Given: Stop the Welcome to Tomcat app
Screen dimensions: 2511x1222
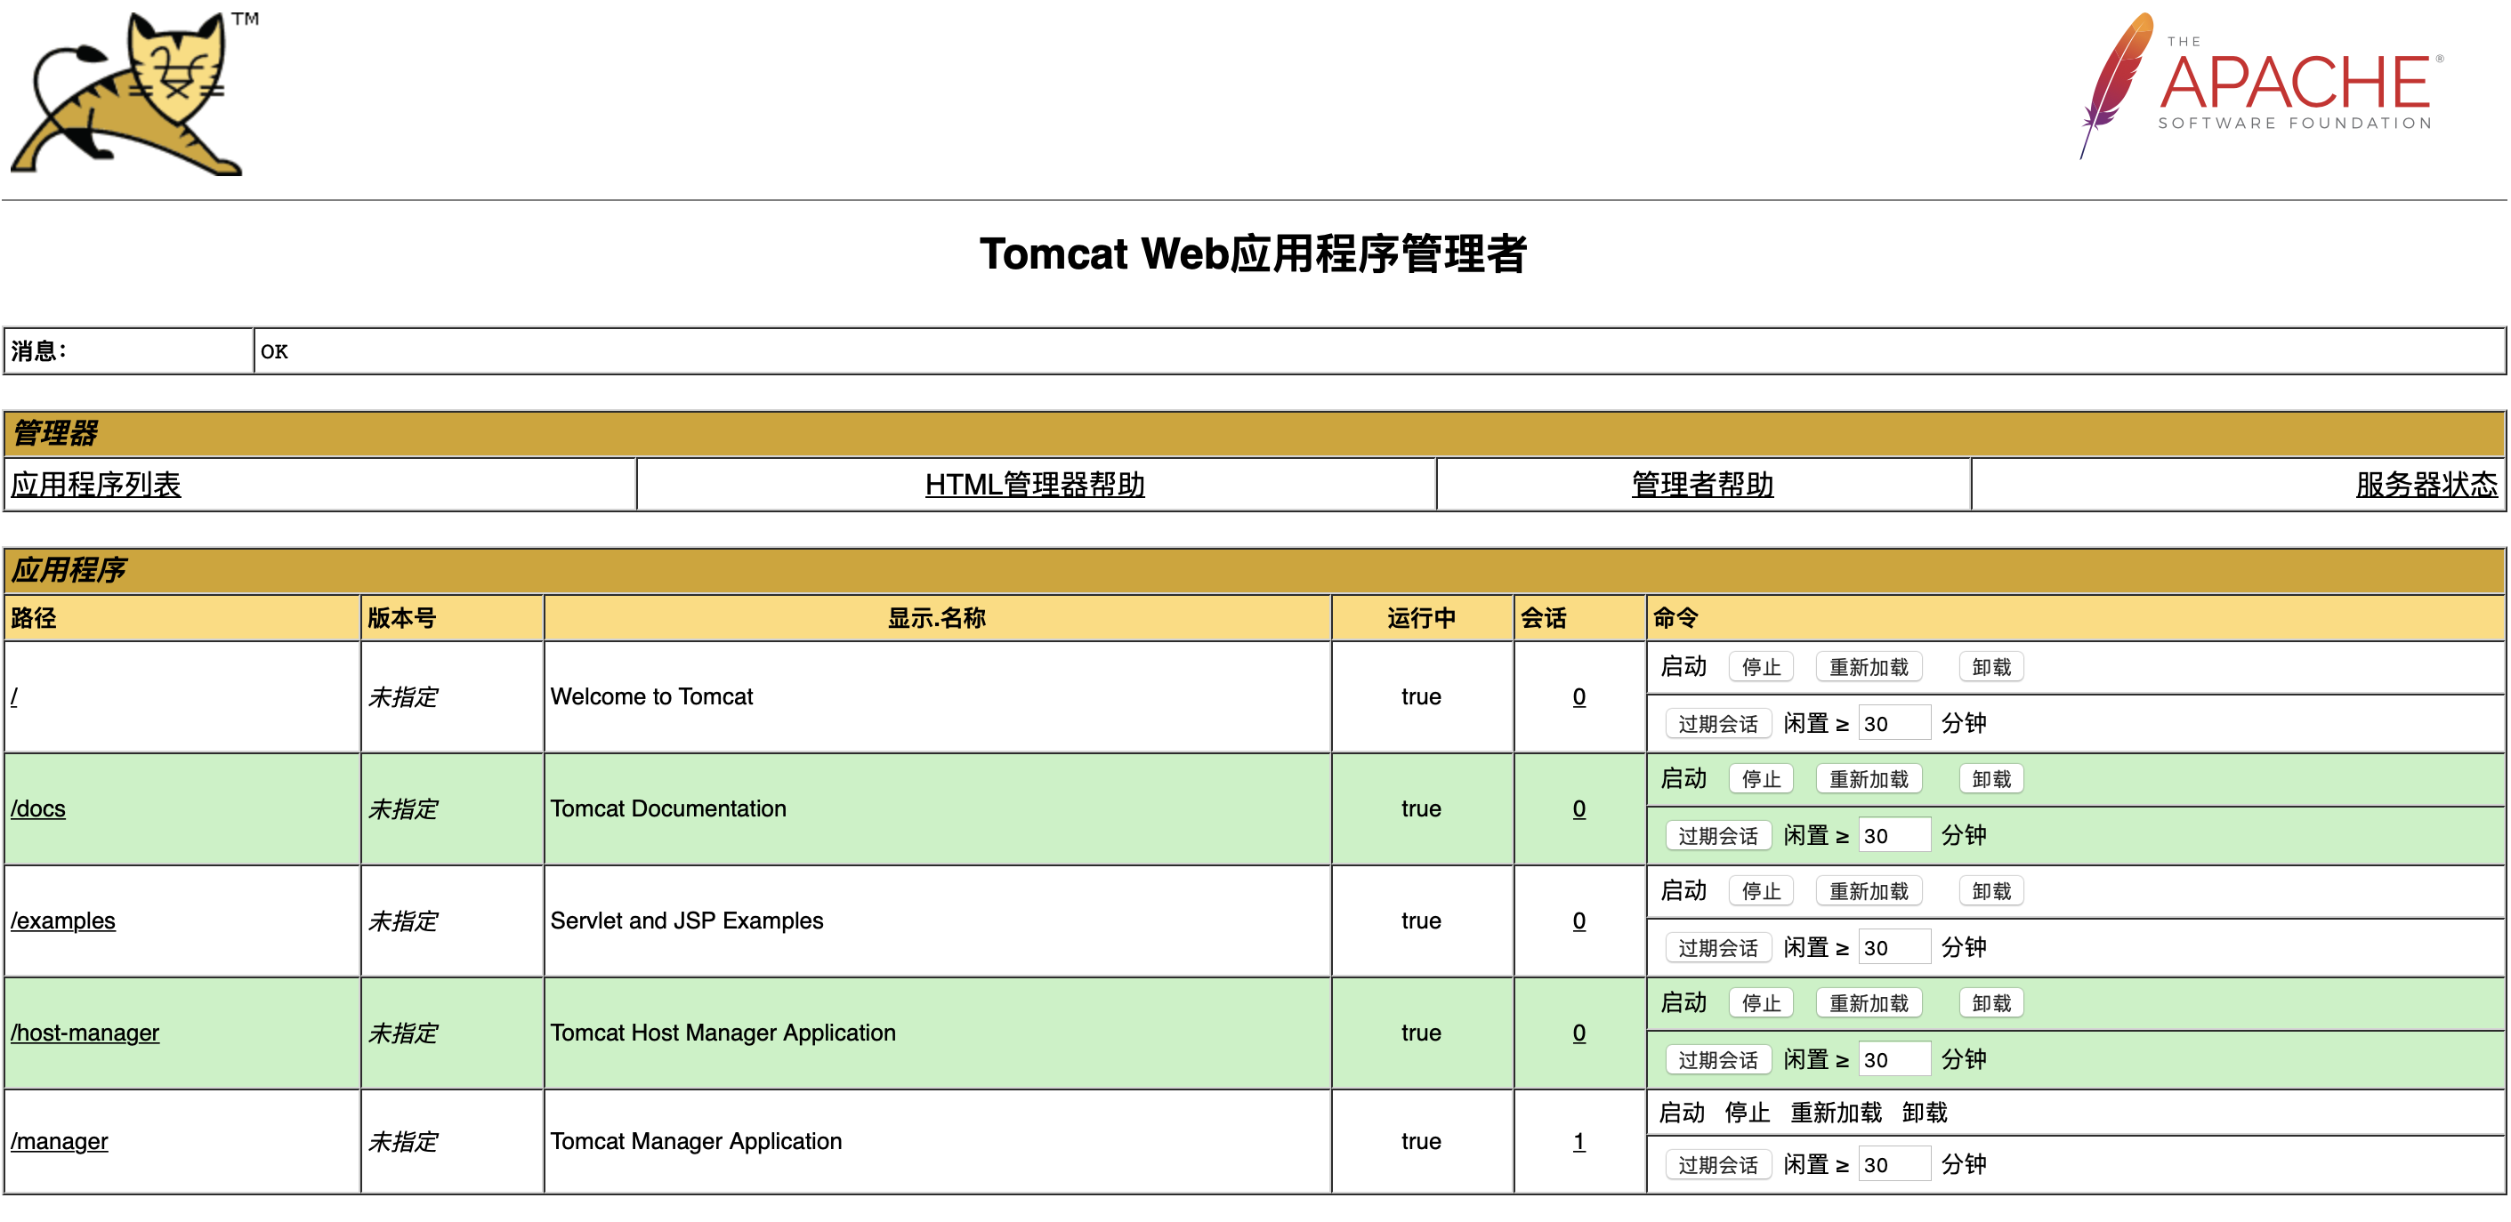Looking at the screenshot, I should pos(1760,668).
